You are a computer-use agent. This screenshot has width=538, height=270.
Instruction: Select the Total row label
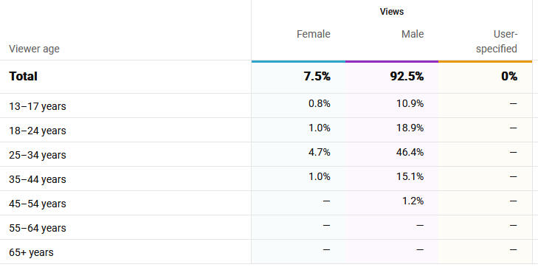coord(23,76)
